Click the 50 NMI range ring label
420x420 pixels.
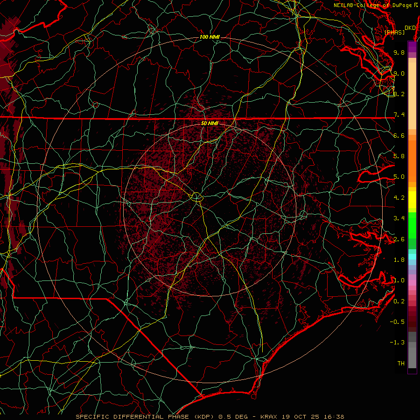coord(210,124)
